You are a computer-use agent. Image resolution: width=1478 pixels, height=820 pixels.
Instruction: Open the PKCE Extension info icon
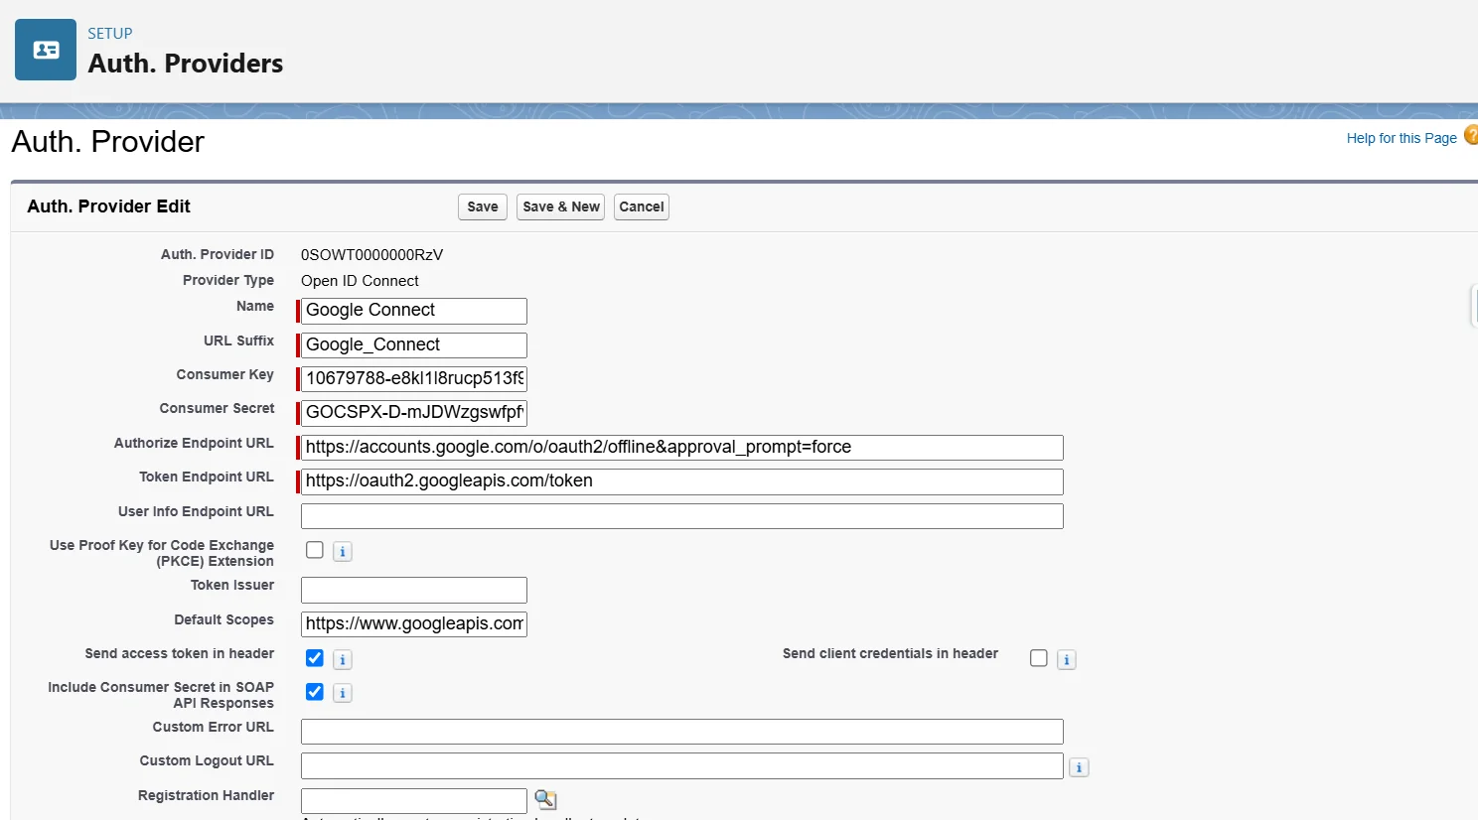click(x=343, y=552)
